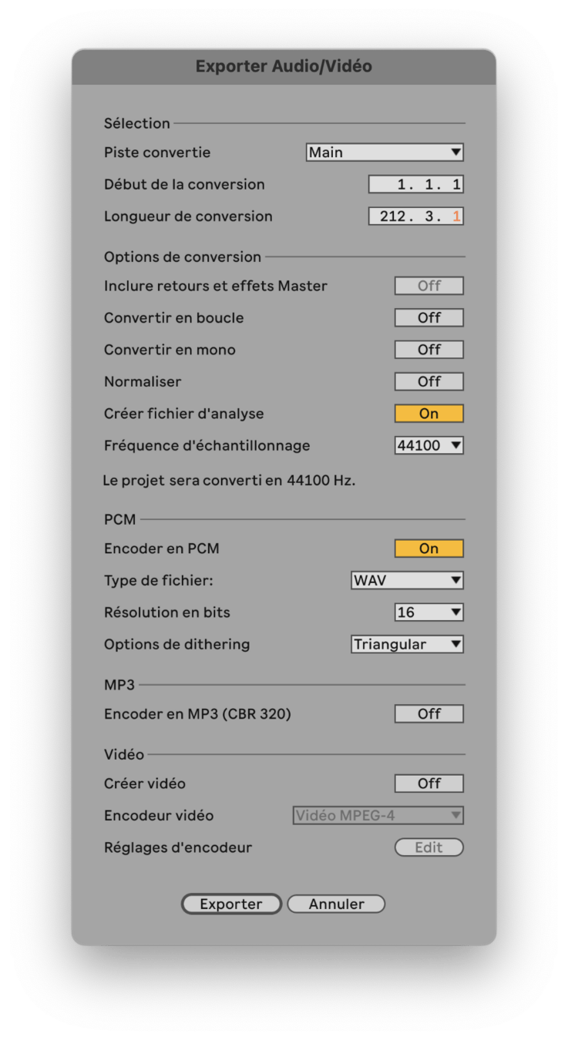Click the Edit button for Réglages d'encodeur
Screen dimensions: 568x1040
429,847
